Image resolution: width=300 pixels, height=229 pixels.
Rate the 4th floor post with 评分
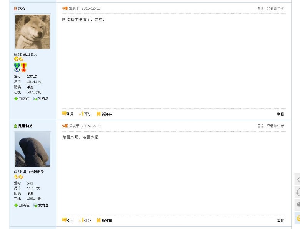(x=85, y=114)
